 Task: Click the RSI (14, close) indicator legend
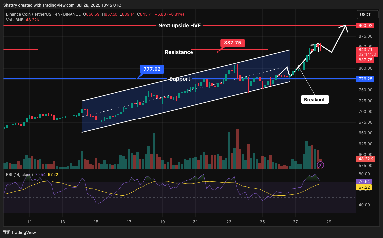pos(19,175)
